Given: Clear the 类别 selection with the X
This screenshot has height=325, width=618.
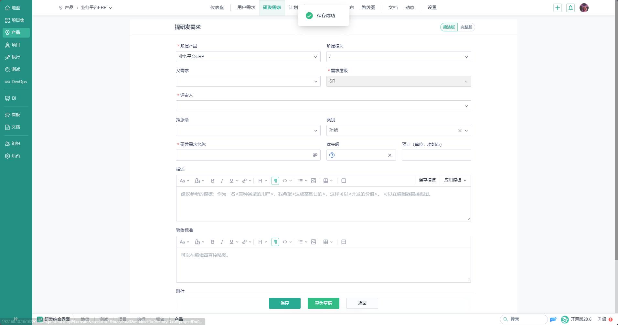Looking at the screenshot, I should (460, 130).
